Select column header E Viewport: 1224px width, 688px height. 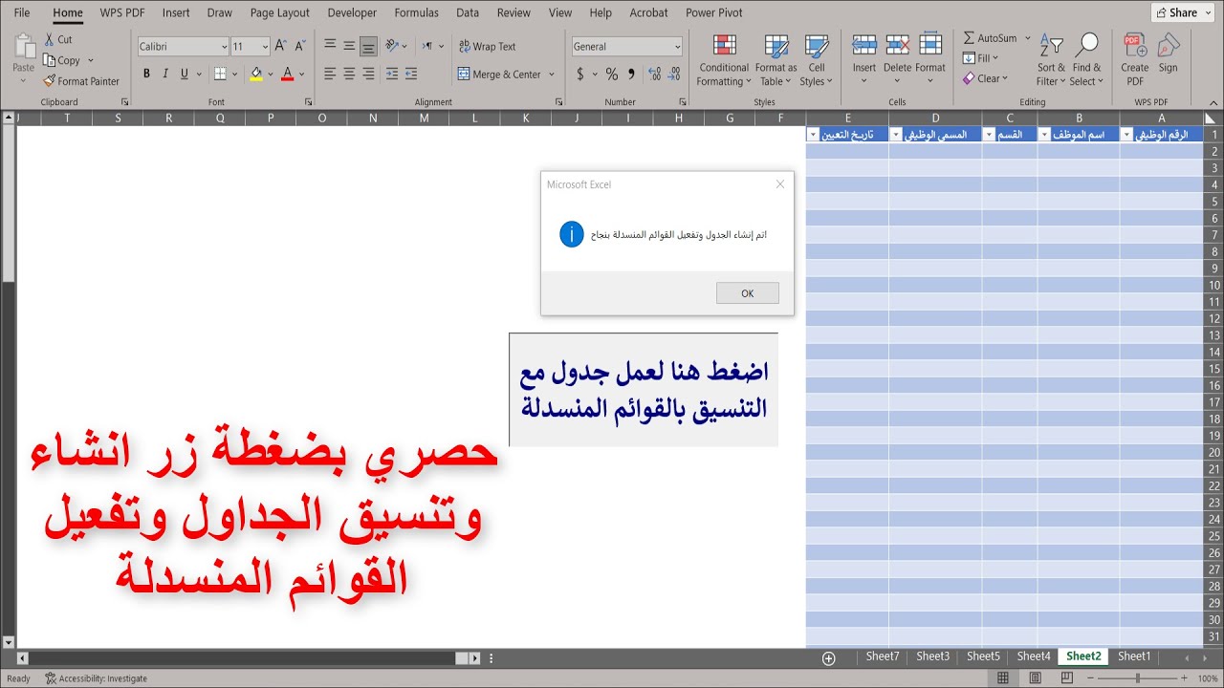point(848,118)
